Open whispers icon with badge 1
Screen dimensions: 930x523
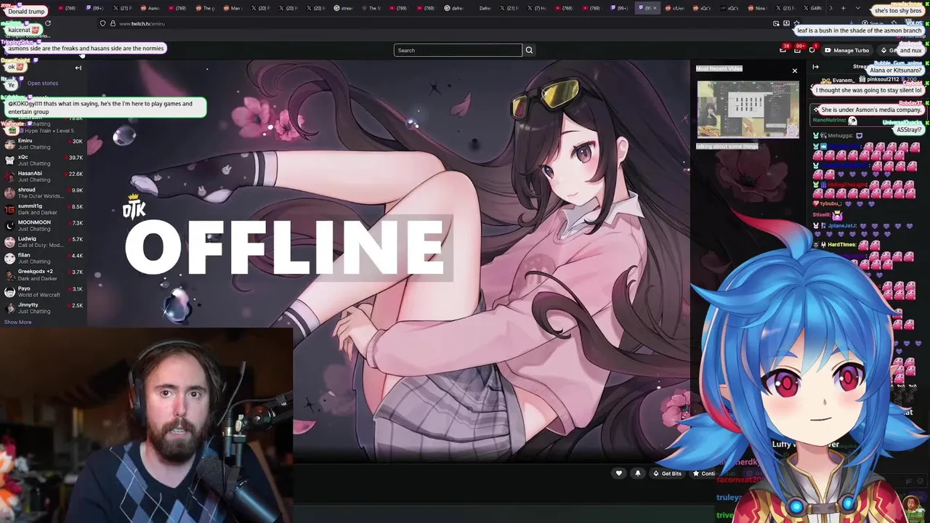pos(812,50)
